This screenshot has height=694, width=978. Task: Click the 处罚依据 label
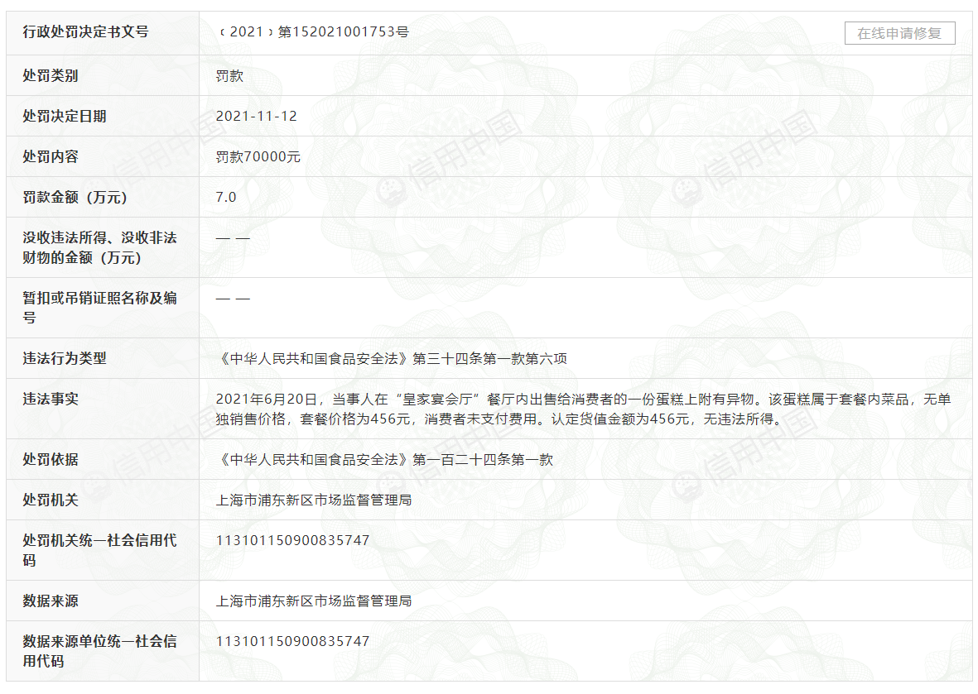pos(51,459)
